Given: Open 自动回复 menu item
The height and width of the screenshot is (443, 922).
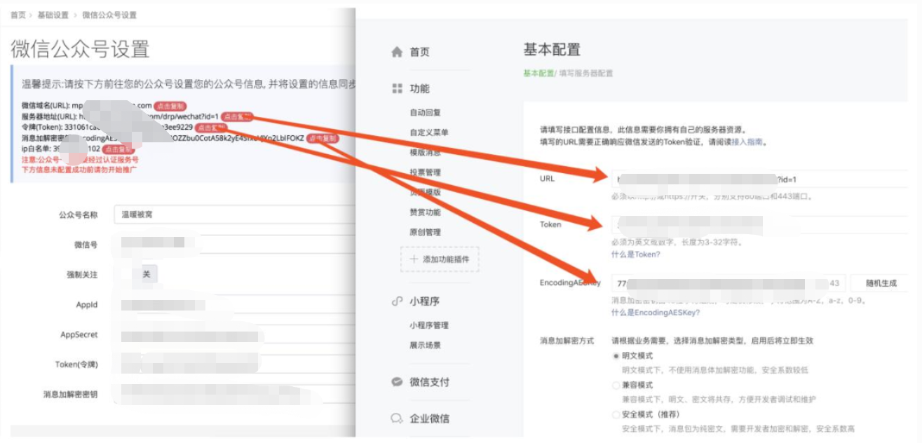Looking at the screenshot, I should tap(425, 112).
